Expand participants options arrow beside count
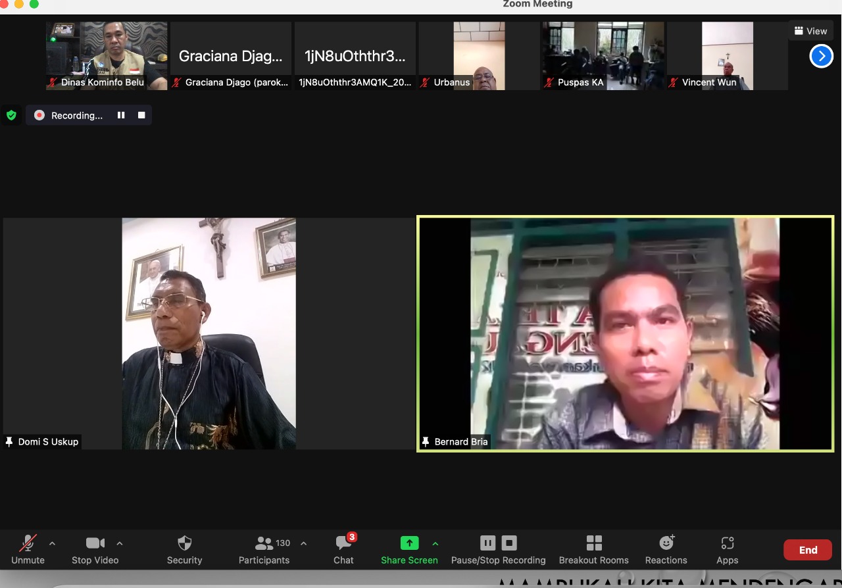 [303, 543]
